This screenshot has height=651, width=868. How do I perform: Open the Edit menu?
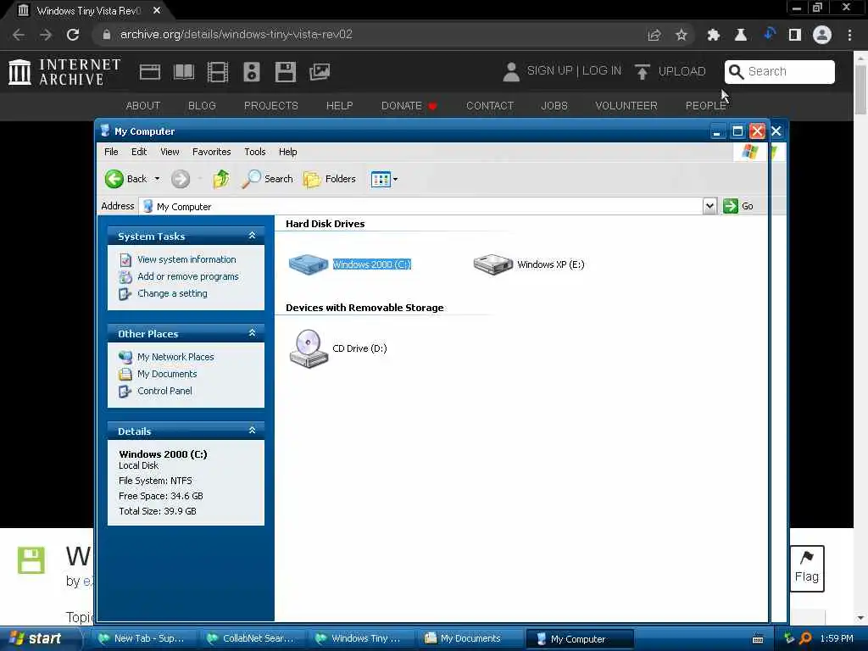(x=139, y=152)
